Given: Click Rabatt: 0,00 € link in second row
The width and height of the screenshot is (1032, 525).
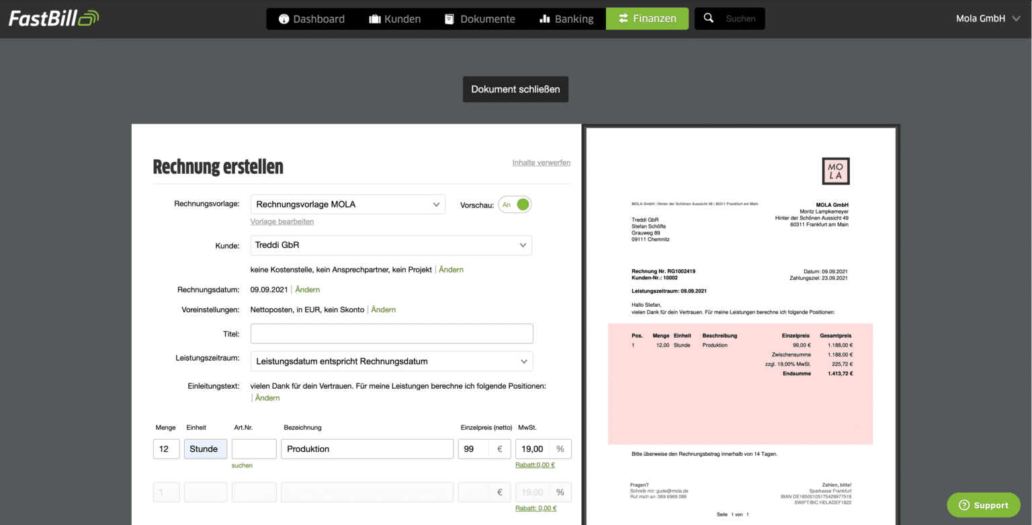Looking at the screenshot, I should pos(535,508).
